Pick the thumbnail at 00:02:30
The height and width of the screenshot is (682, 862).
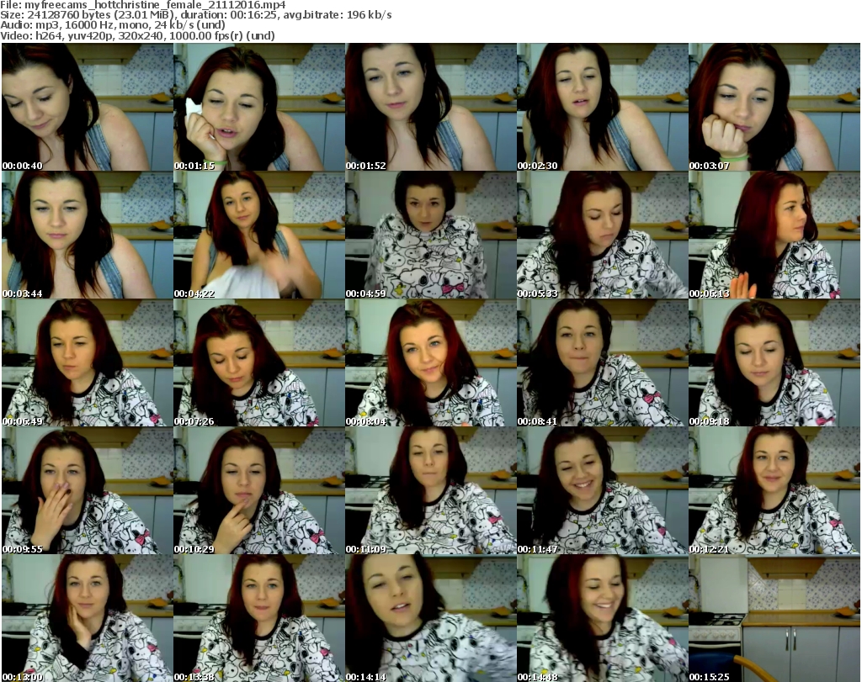point(602,107)
